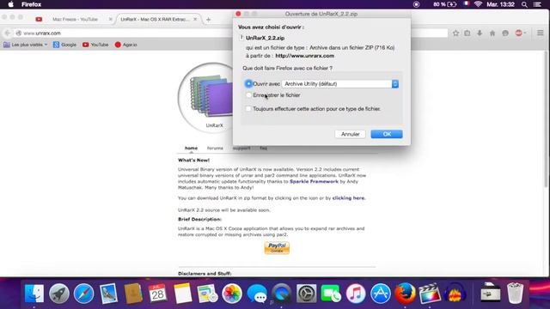Screen dimensions: 550x309
Task: Click the YouTube pinned tab icon
Action: tap(39, 19)
